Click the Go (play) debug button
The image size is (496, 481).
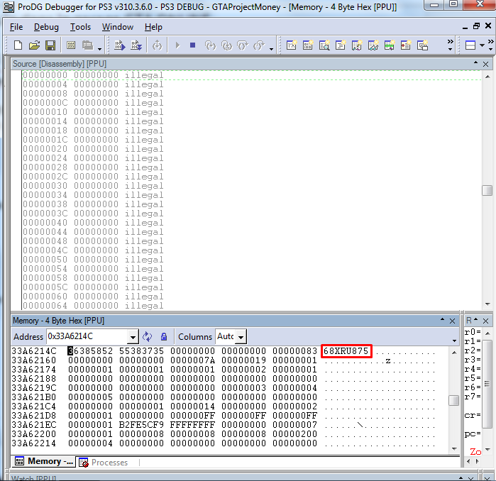pyautogui.click(x=177, y=45)
